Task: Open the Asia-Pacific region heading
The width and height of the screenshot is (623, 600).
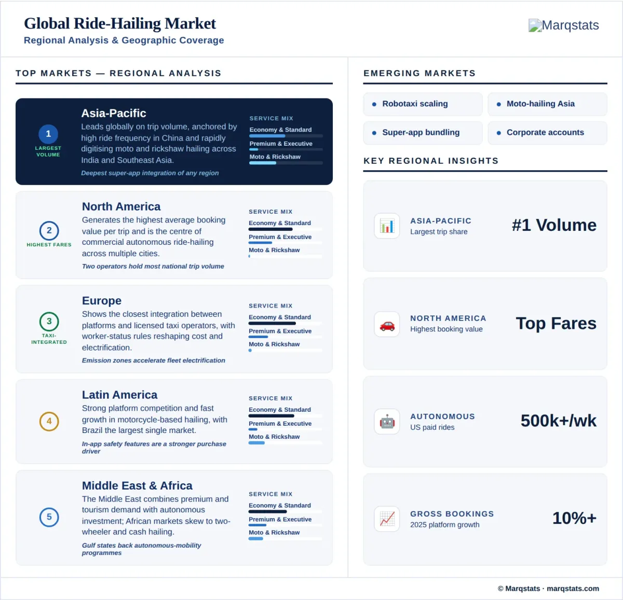Action: tap(114, 113)
